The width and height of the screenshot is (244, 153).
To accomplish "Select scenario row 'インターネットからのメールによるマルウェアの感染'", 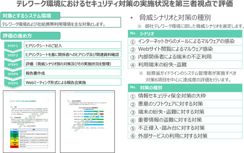I will point(185,41).
